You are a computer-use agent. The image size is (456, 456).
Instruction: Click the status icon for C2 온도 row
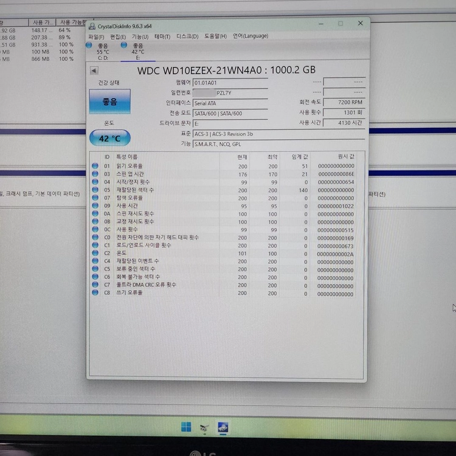pyautogui.click(x=95, y=253)
